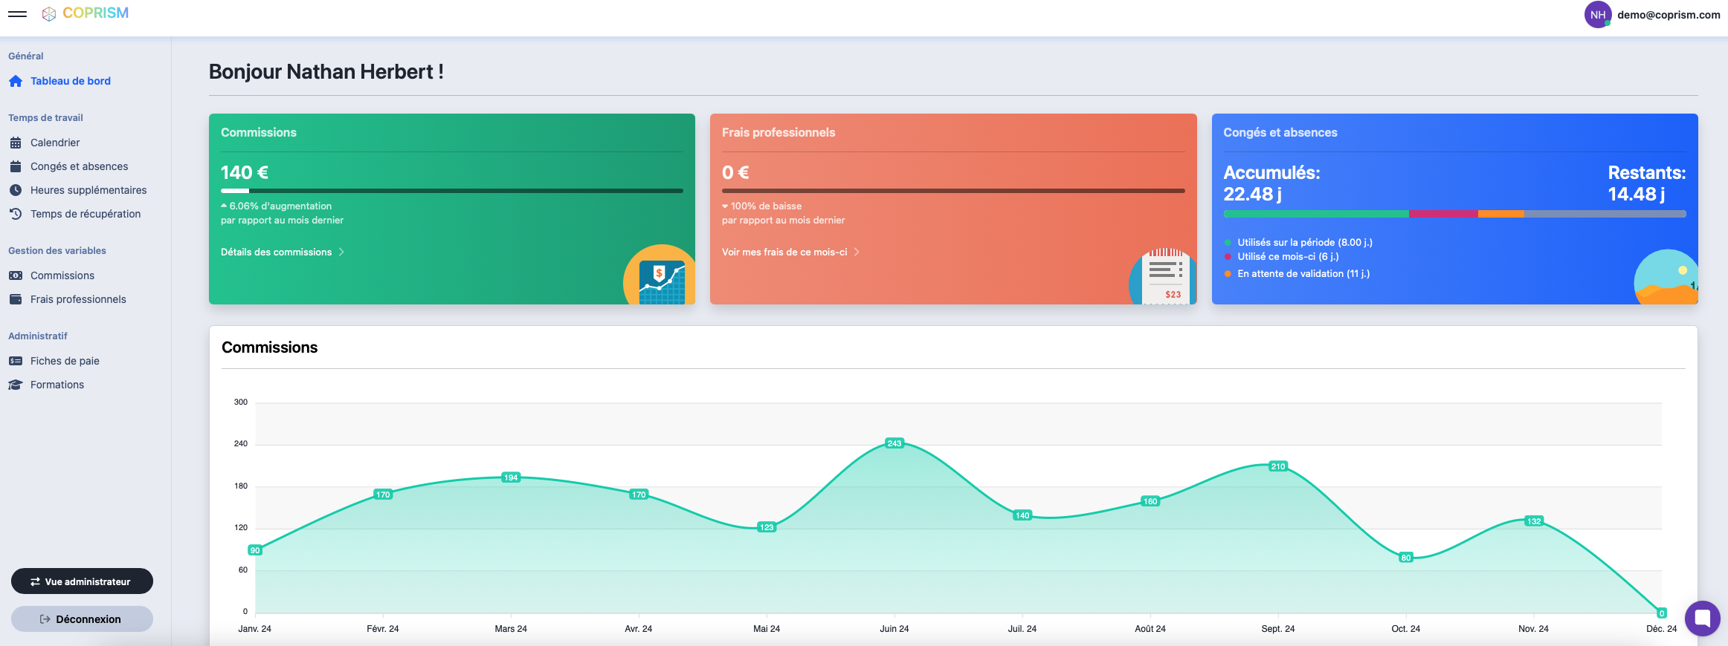This screenshot has height=646, width=1728.
Task: Toggle the hamburger menu icon
Action: point(17,14)
